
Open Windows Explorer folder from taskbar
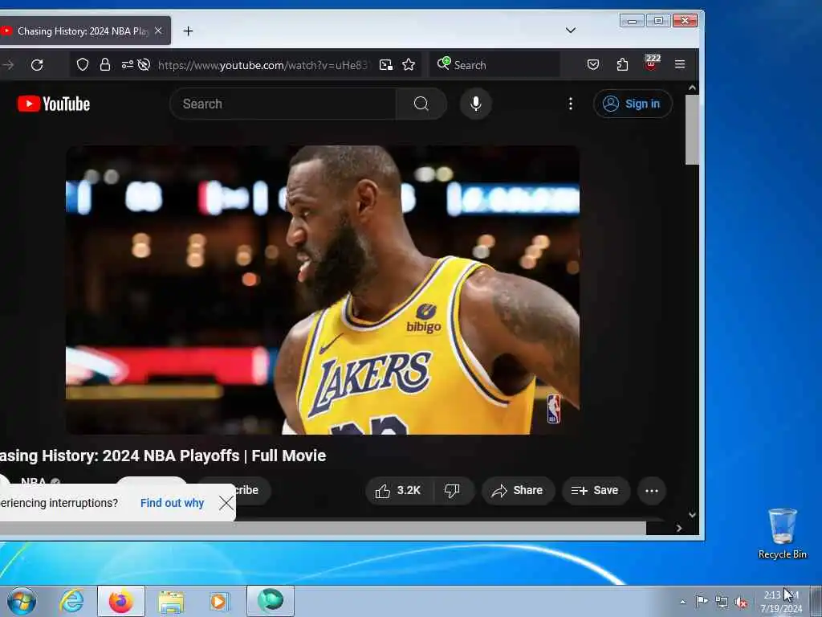(x=171, y=602)
